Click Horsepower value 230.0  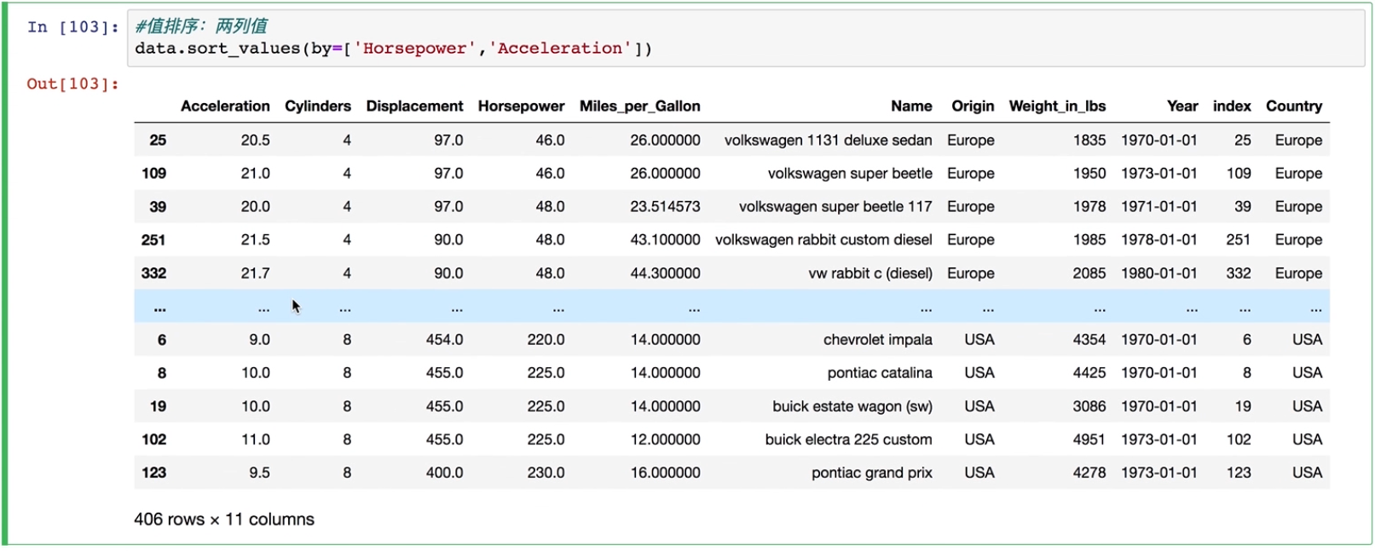pyautogui.click(x=546, y=473)
